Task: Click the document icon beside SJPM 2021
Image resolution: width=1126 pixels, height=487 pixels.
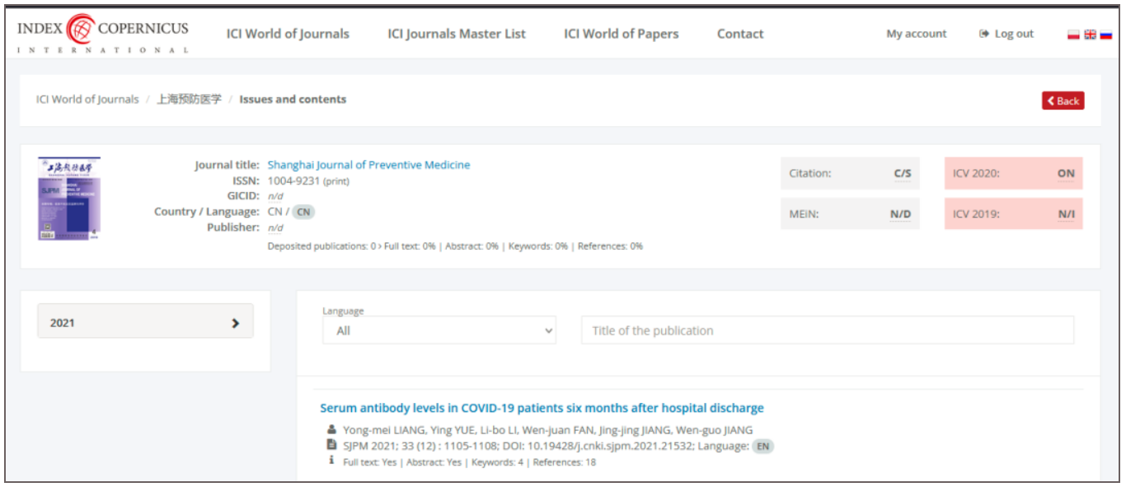Action: [x=331, y=446]
